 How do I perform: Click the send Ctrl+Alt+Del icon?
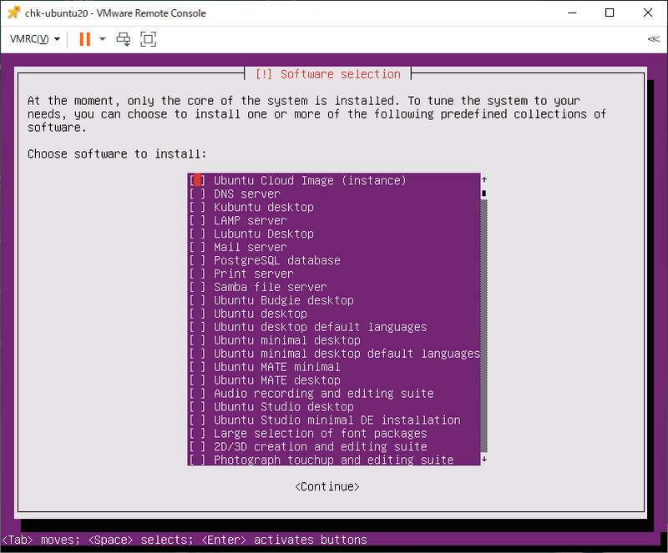[124, 39]
